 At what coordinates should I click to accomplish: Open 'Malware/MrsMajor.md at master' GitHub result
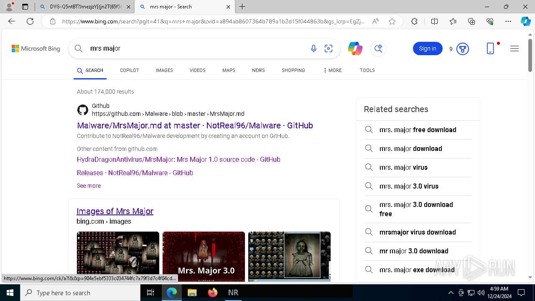195,125
